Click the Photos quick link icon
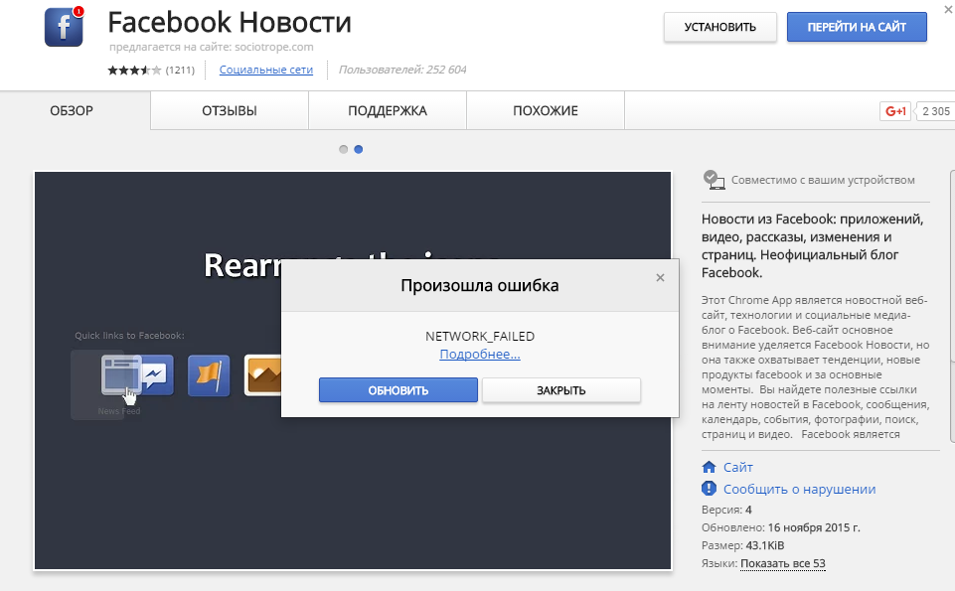 coord(263,375)
